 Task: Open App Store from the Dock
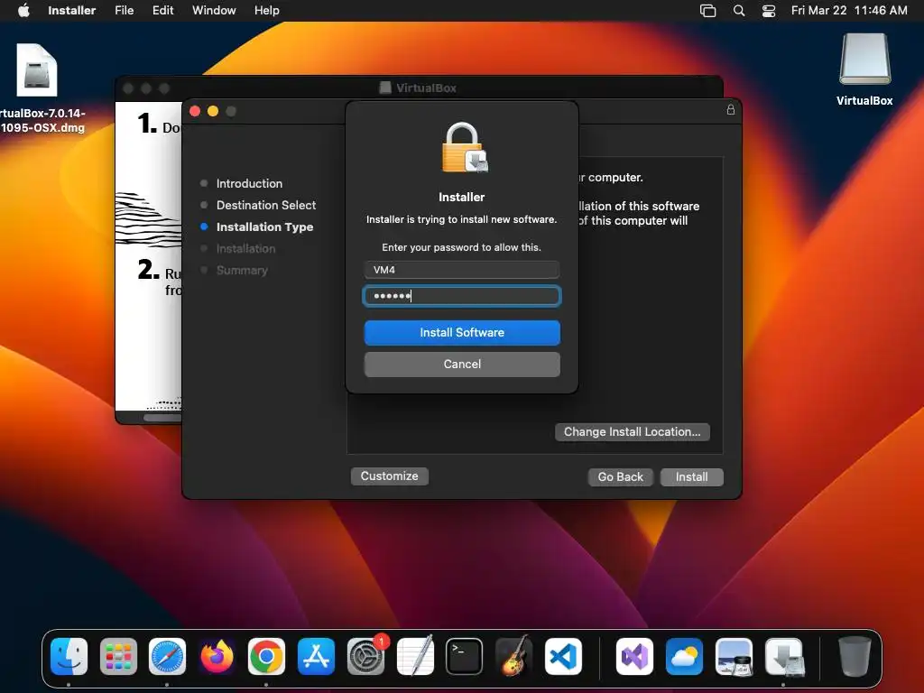click(316, 657)
